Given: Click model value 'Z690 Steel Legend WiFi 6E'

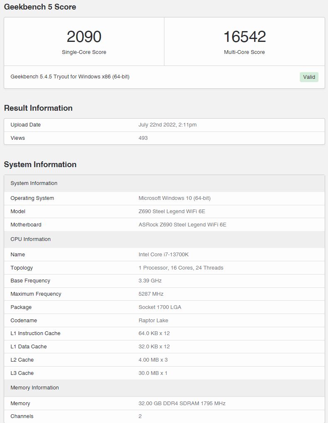Looking at the screenshot, I should pyautogui.click(x=172, y=211).
